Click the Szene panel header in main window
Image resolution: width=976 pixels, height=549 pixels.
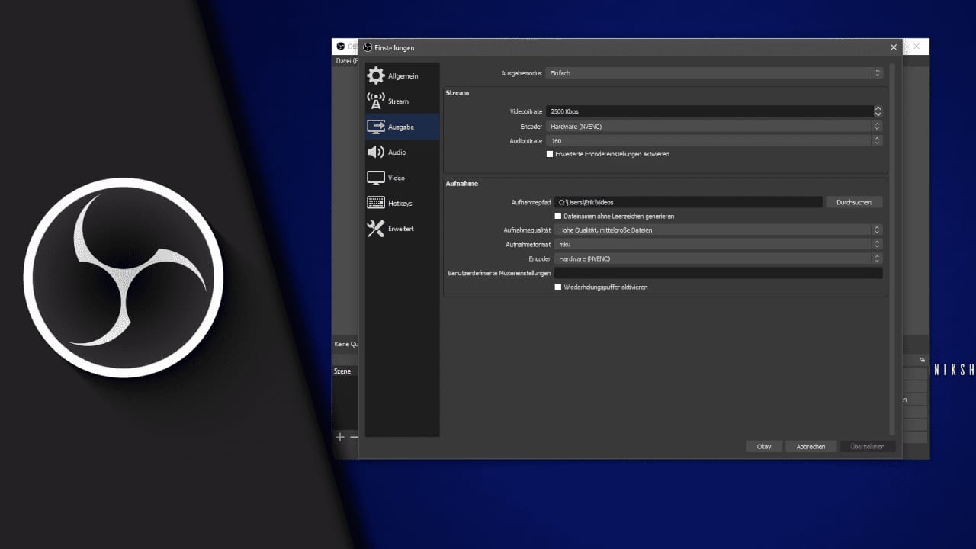342,371
